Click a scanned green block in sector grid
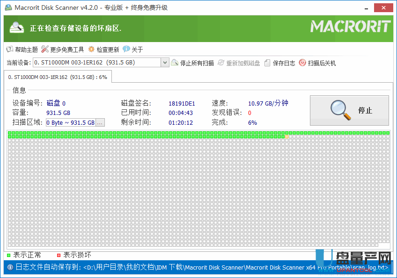 (141, 133)
